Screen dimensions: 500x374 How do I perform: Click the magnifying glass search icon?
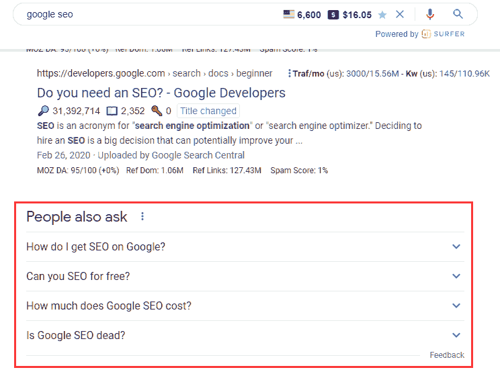pos(458,14)
